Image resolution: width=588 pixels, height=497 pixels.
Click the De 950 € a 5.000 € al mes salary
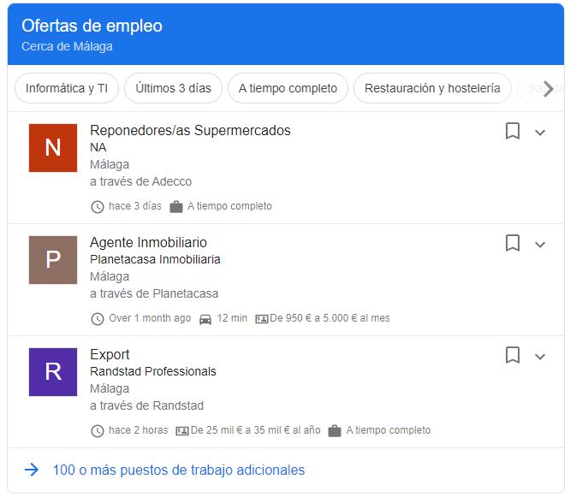pos(330,318)
